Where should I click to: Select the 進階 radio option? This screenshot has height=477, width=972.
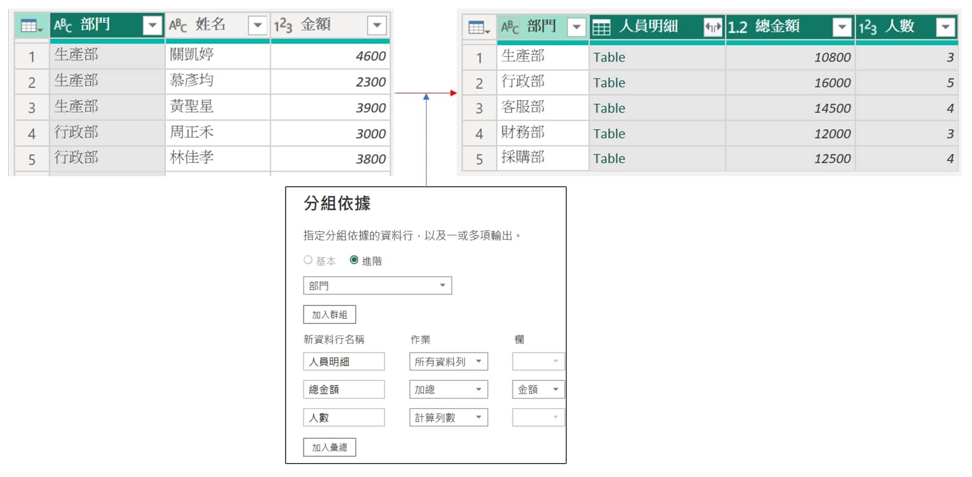(x=354, y=260)
